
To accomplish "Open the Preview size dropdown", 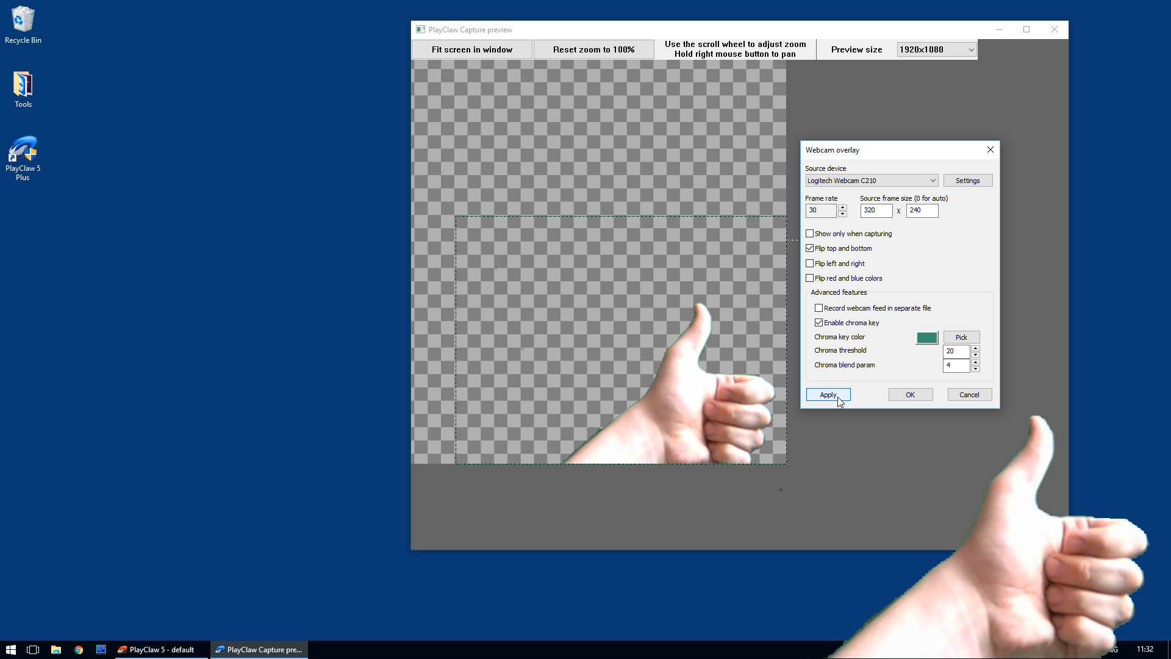I will 936,50.
